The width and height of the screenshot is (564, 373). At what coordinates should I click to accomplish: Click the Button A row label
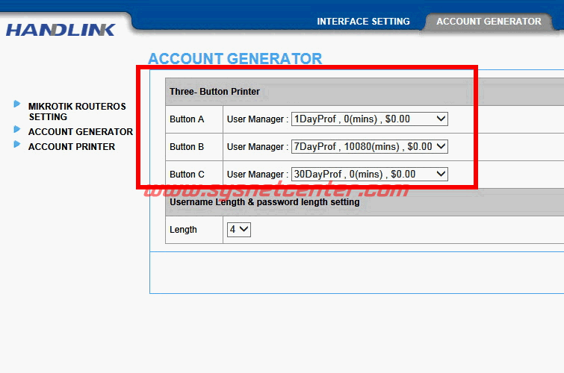point(187,119)
